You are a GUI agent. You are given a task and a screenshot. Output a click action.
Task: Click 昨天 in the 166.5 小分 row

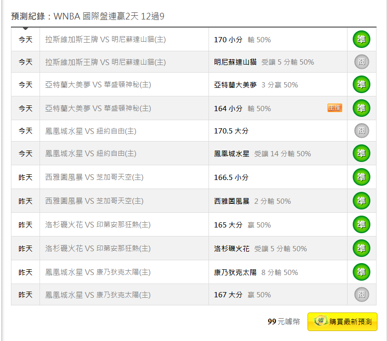(25, 178)
